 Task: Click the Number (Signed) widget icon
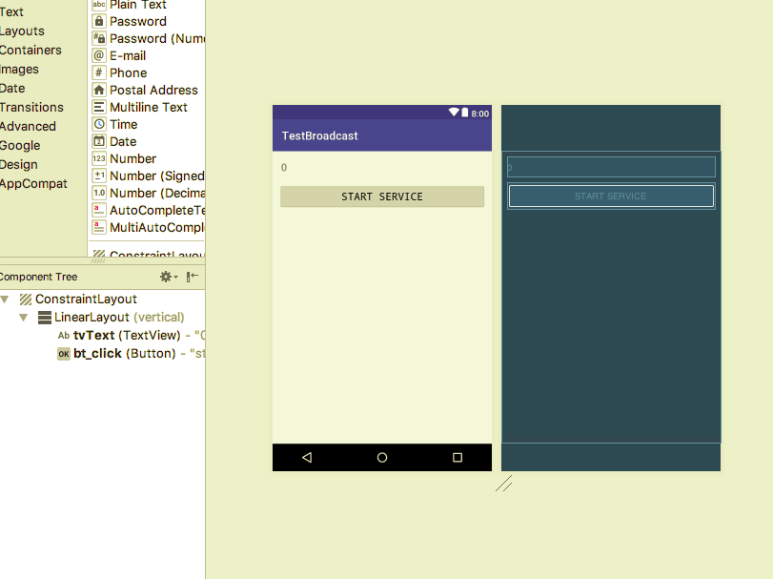click(98, 176)
